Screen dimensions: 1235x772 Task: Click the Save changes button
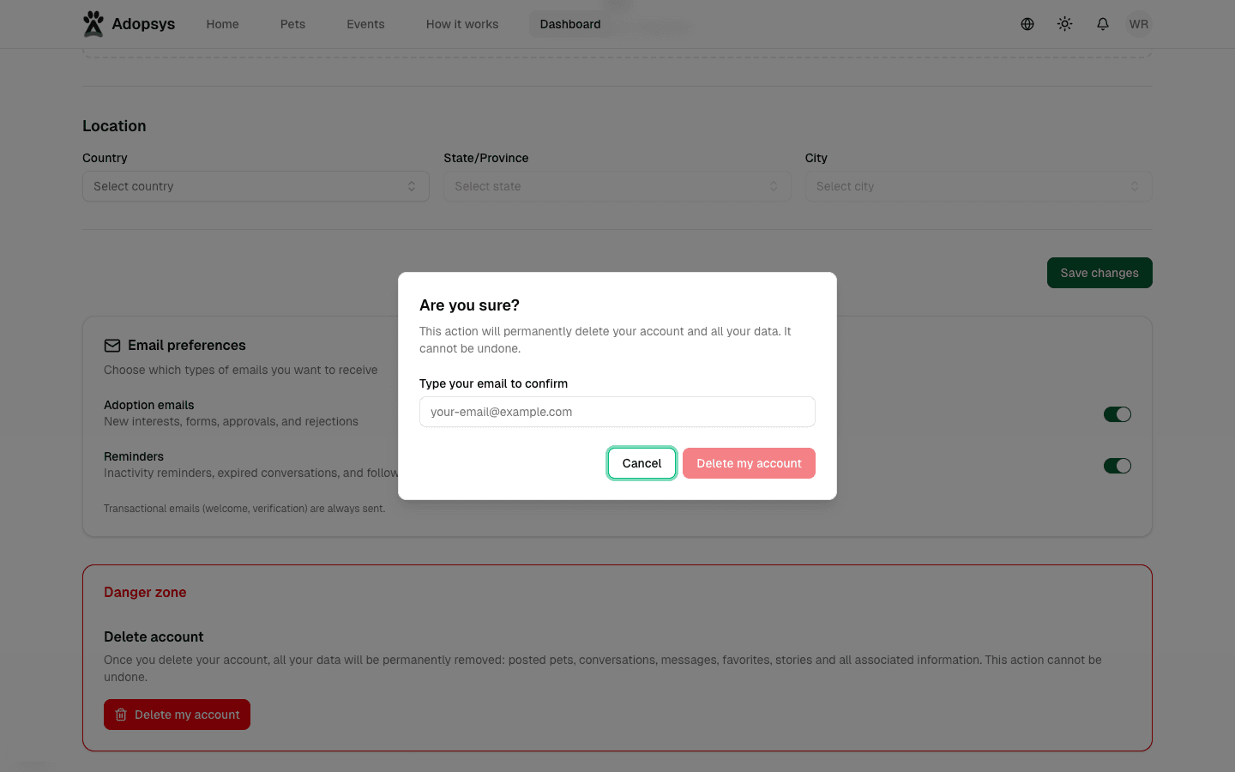[1099, 273]
